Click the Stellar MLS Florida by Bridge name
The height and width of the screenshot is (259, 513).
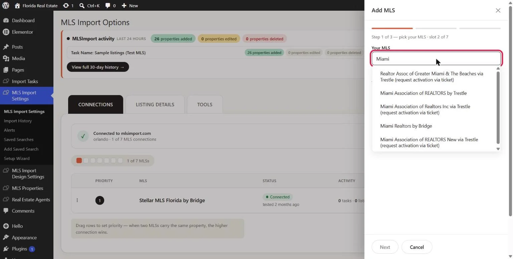pyautogui.click(x=172, y=200)
